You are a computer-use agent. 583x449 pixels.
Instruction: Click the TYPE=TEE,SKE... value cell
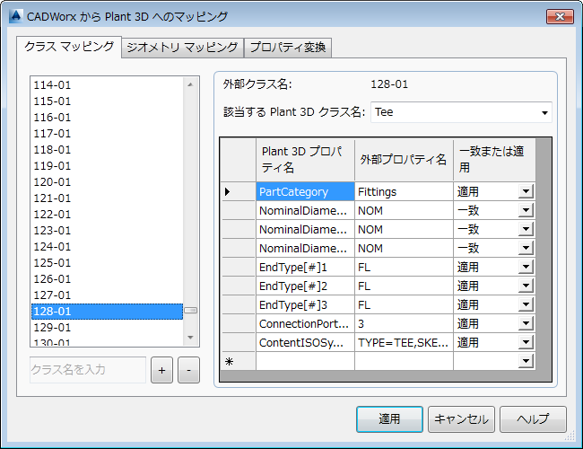tap(404, 342)
